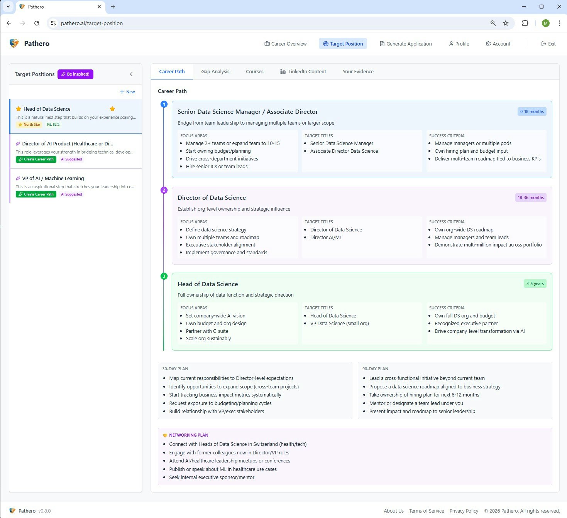This screenshot has height=518, width=567.
Task: Open the browser zoom magnifier icon
Action: [493, 23]
